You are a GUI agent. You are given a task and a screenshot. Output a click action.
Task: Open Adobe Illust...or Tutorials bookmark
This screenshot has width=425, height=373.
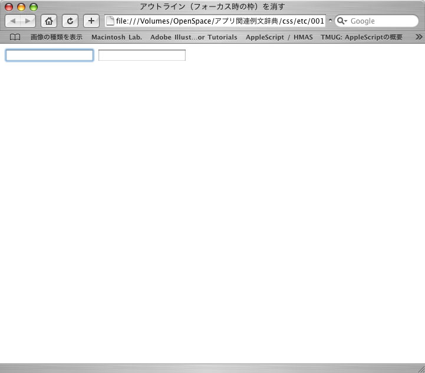193,37
